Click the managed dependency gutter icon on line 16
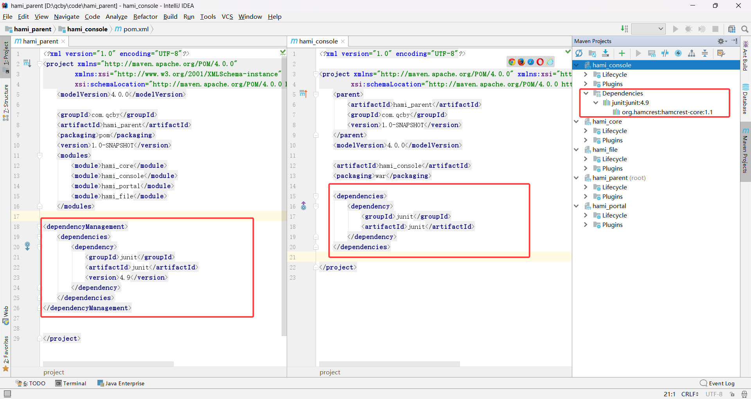 coord(304,206)
